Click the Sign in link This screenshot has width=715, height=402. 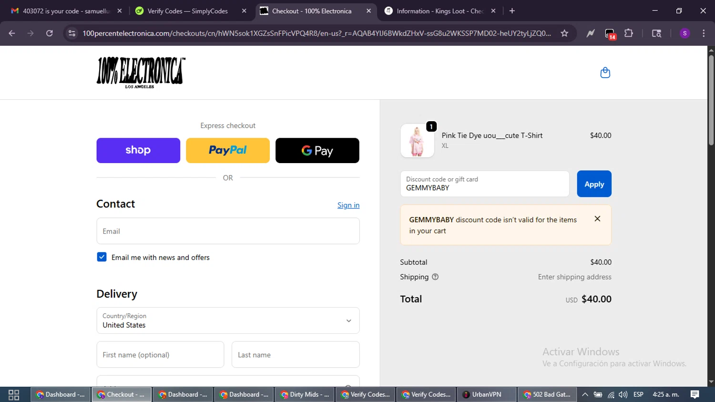pyautogui.click(x=348, y=205)
